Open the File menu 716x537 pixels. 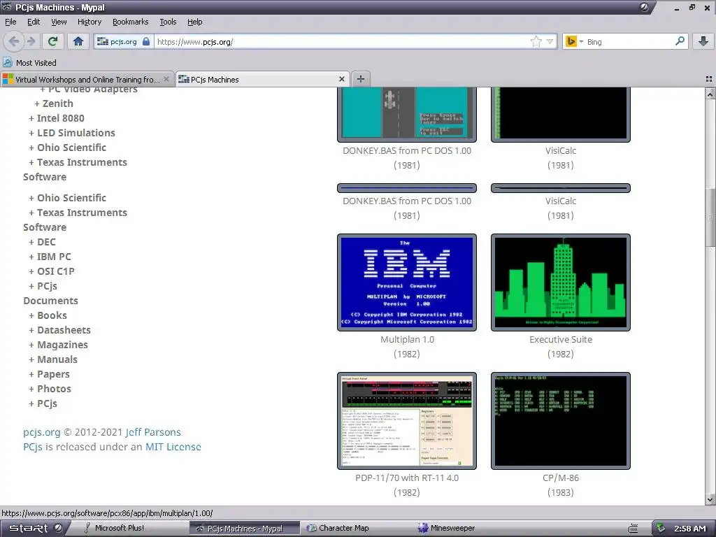(x=10, y=22)
